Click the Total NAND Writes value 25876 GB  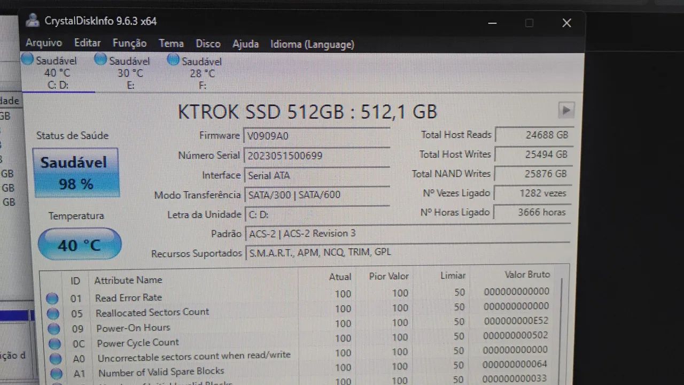pos(533,174)
